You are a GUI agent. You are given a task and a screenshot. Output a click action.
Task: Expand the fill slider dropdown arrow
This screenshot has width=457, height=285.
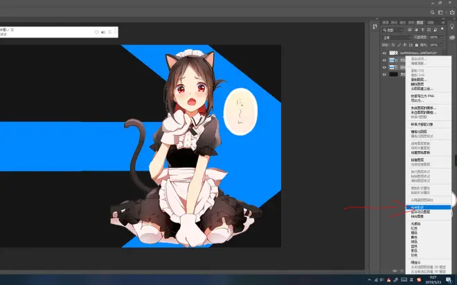coord(441,45)
